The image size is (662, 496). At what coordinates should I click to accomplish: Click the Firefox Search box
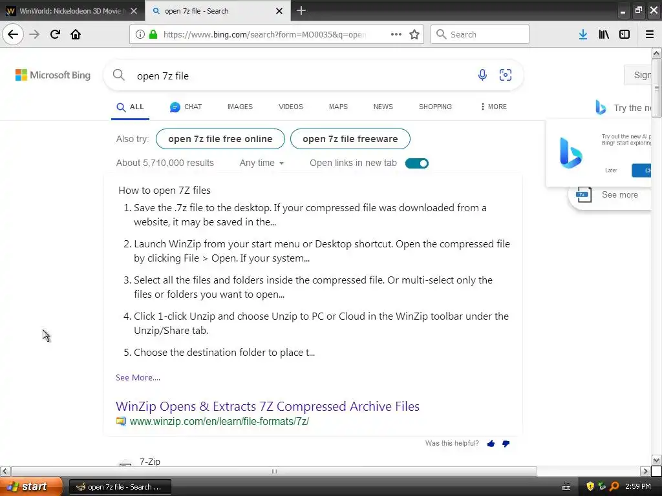tap(480, 34)
